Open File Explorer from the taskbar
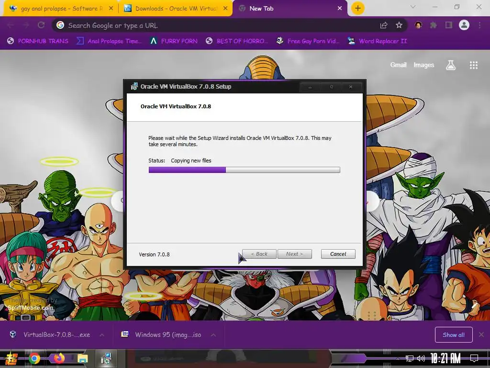The image size is (490, 368). click(82, 358)
